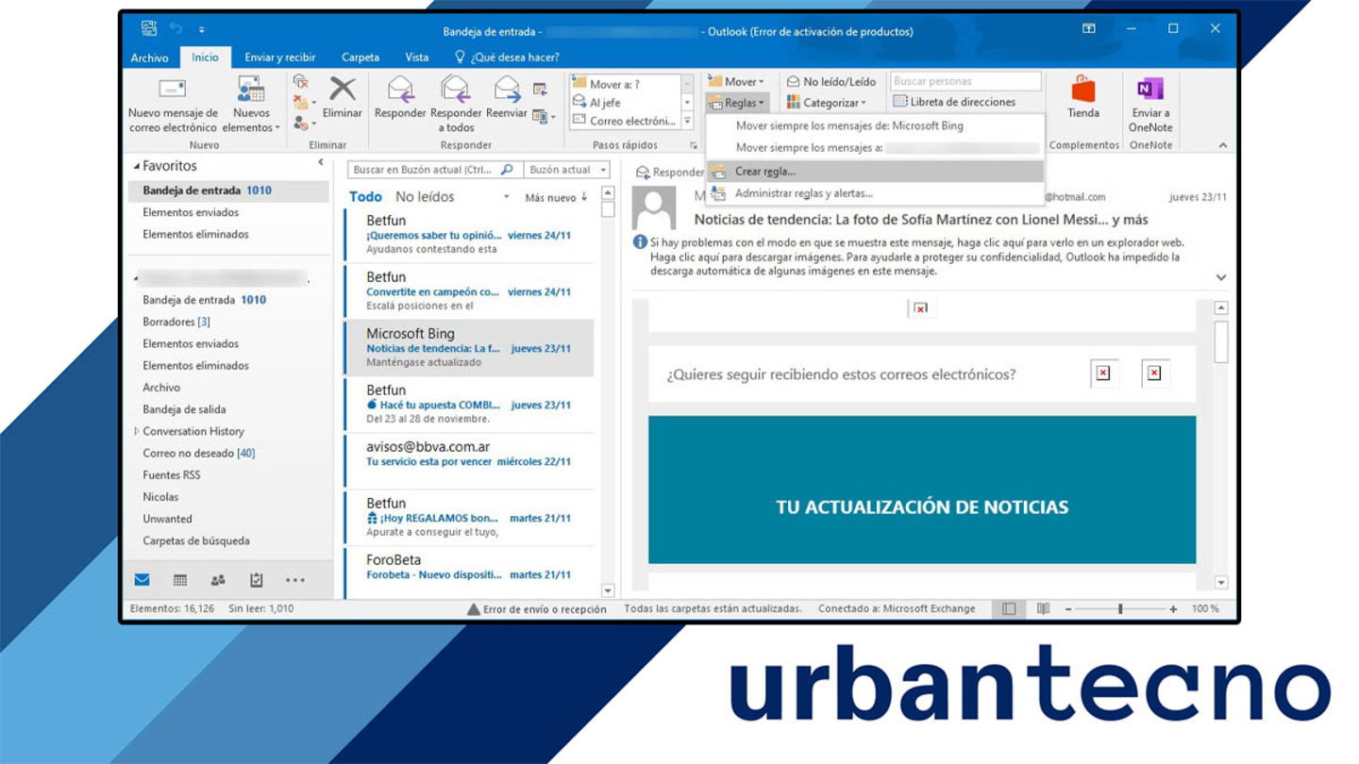Select 'Crear regla...' menu entry
1359x764 pixels.
pyautogui.click(x=875, y=172)
